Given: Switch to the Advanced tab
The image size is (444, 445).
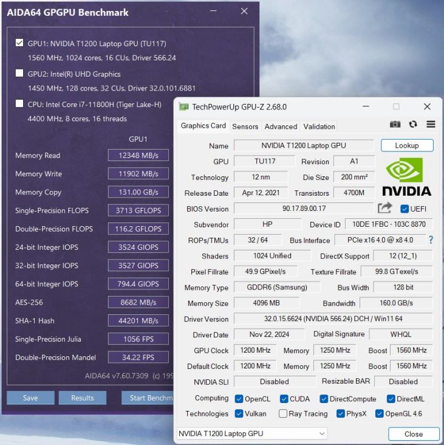Looking at the screenshot, I should [x=281, y=126].
